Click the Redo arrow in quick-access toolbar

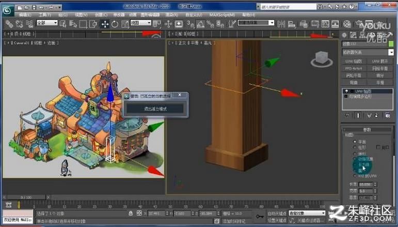click(x=52, y=7)
